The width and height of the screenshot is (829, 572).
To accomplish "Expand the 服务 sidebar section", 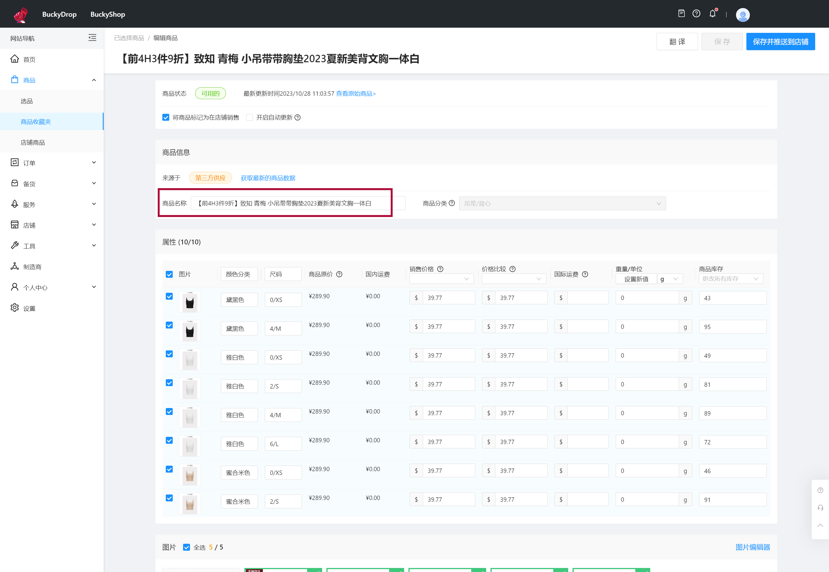I will [x=94, y=204].
